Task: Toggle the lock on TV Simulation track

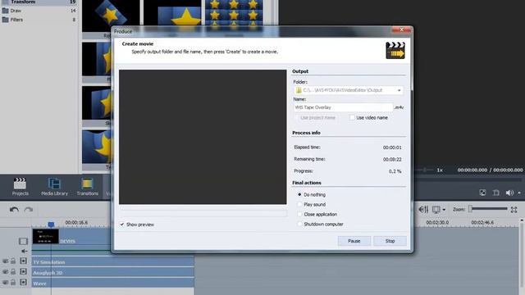Action: 13,261
